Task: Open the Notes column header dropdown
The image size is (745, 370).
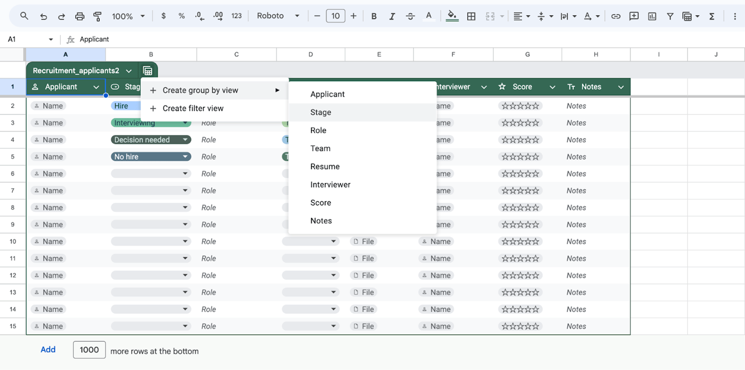Action: [x=621, y=87]
